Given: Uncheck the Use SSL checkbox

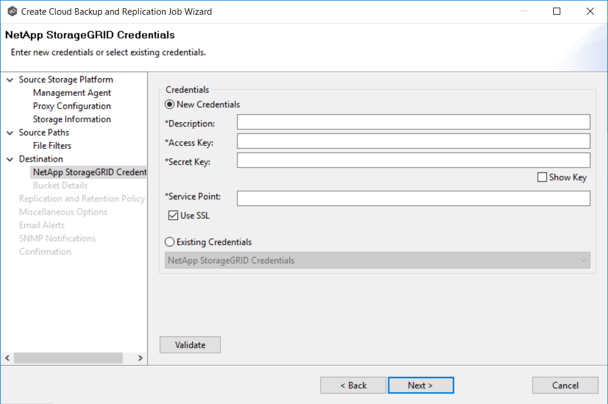Looking at the screenshot, I should pos(173,216).
